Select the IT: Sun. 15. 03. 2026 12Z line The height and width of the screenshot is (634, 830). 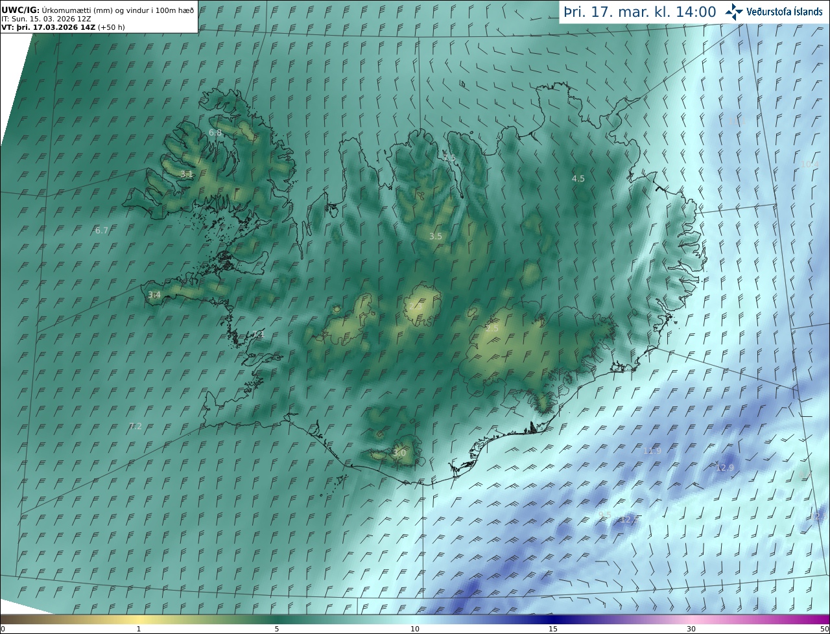[x=46, y=19]
